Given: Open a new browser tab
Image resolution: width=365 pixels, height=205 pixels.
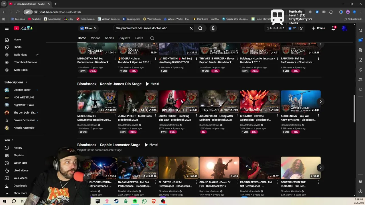Looking at the screenshot, I should 55,4.
